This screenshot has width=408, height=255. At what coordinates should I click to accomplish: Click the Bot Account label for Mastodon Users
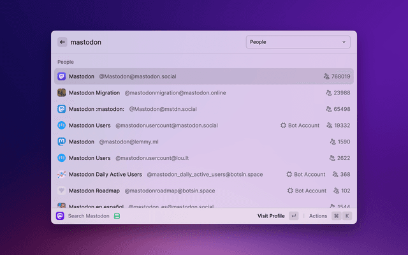pyautogui.click(x=303, y=126)
